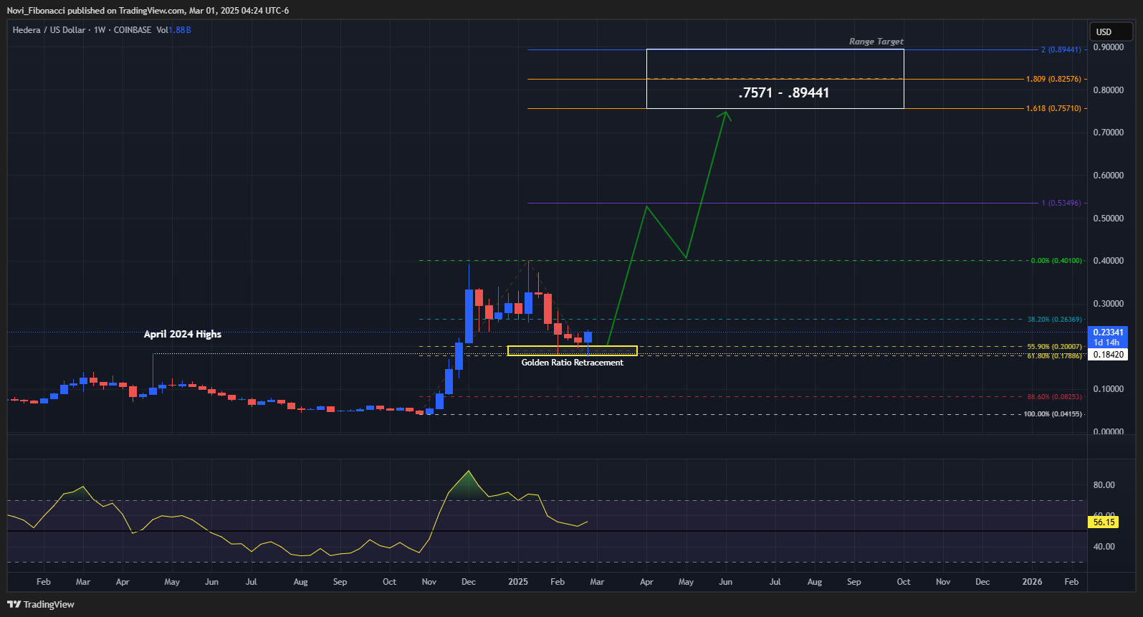Select the Vol 1.88B volume indicator label
Image resolution: width=1143 pixels, height=617 pixels.
173,30
